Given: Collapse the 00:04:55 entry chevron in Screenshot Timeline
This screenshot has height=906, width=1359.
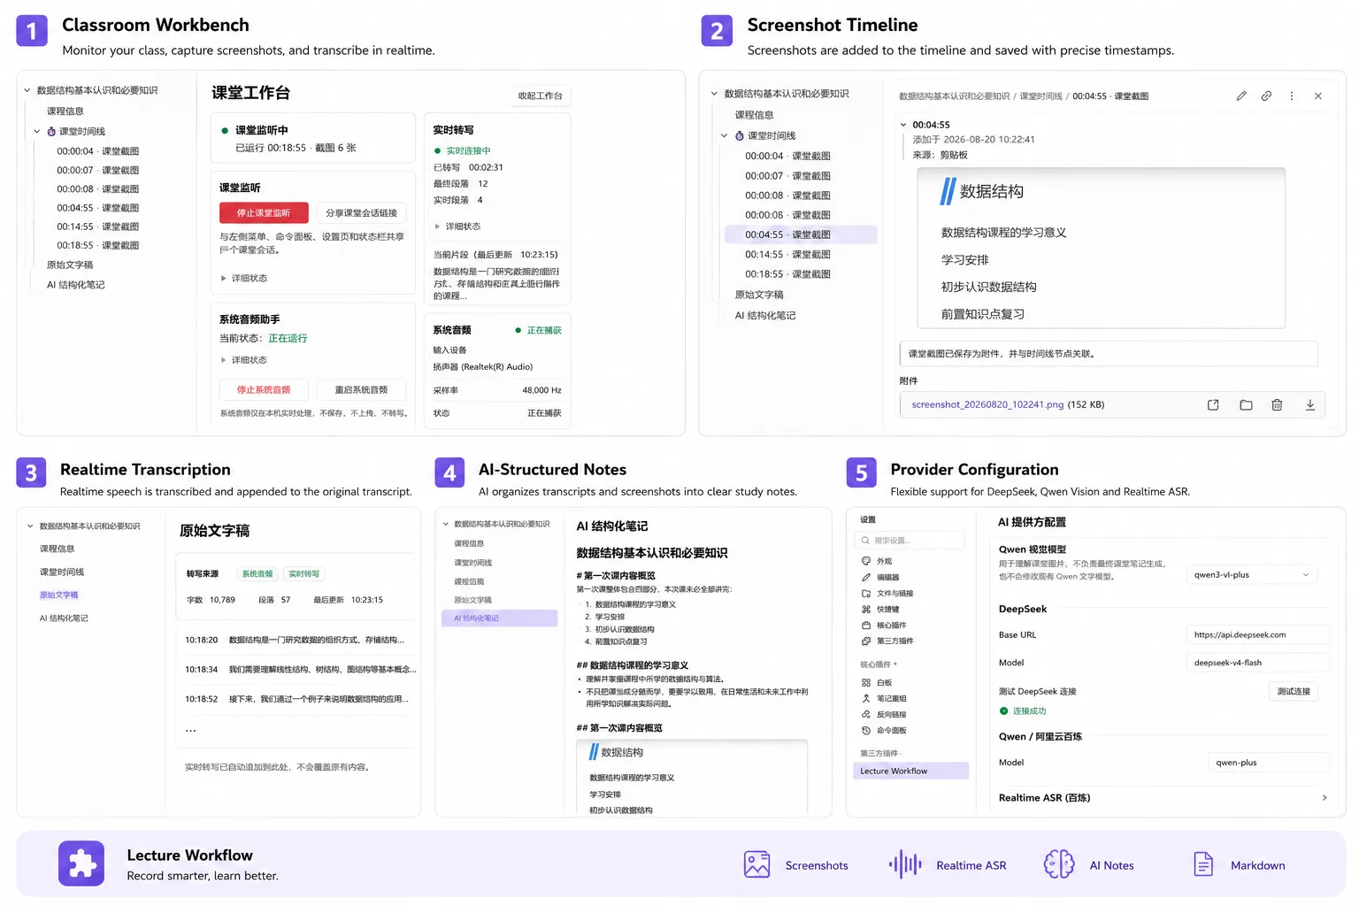Looking at the screenshot, I should pos(903,125).
